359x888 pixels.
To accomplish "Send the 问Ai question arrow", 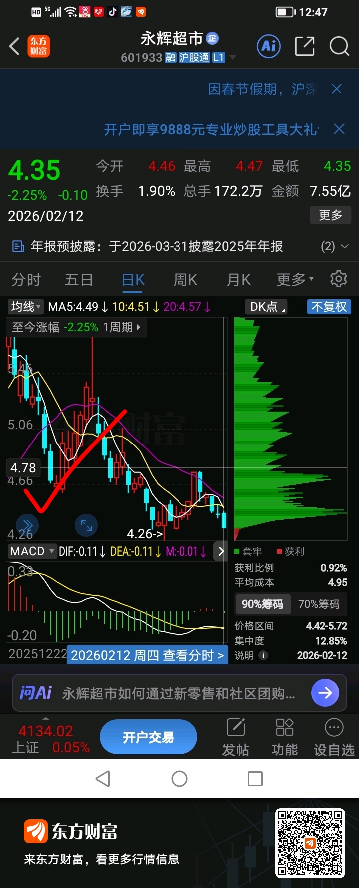I will coord(325,693).
